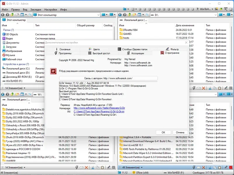Screen dimensions: 234x175
Task: Click the four-pane layout icon in the main toolbar
Action: (x=133, y=9)
